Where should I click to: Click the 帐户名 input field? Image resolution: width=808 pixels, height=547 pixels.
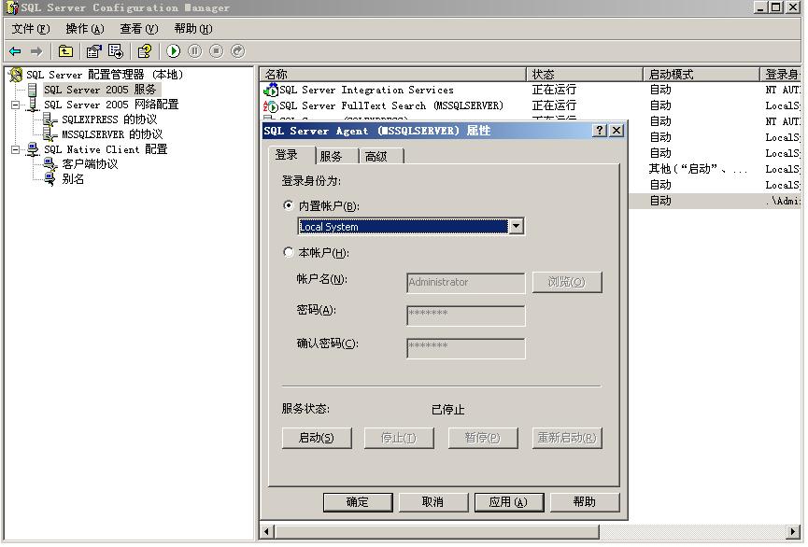click(x=466, y=283)
